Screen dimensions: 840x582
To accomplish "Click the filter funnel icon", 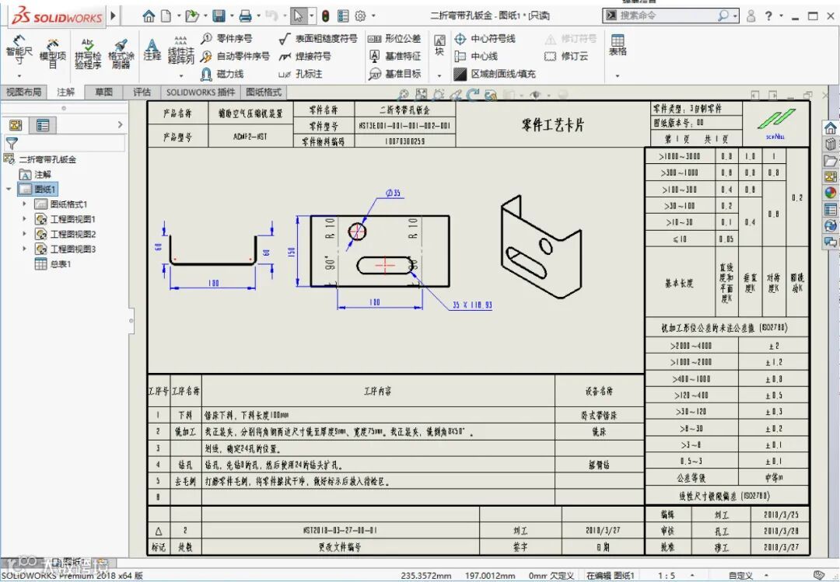I will (11, 143).
